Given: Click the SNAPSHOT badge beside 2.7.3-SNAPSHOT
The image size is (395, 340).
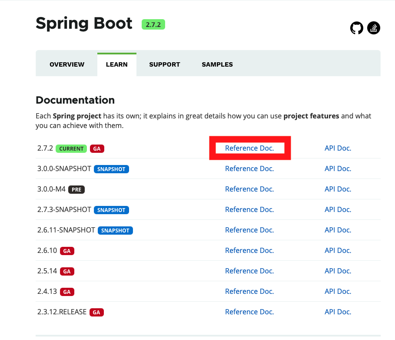Looking at the screenshot, I should (x=111, y=210).
